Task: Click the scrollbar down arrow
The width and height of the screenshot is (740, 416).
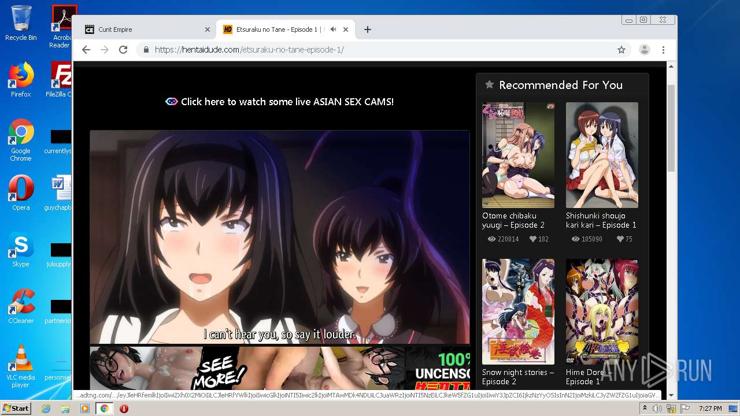Action: pyautogui.click(x=671, y=395)
